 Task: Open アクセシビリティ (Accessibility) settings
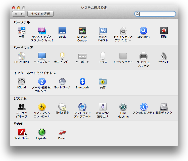click(x=144, y=107)
